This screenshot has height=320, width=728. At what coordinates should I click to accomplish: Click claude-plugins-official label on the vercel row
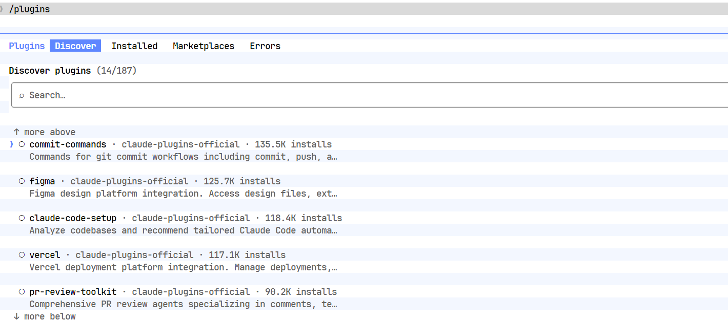point(134,255)
